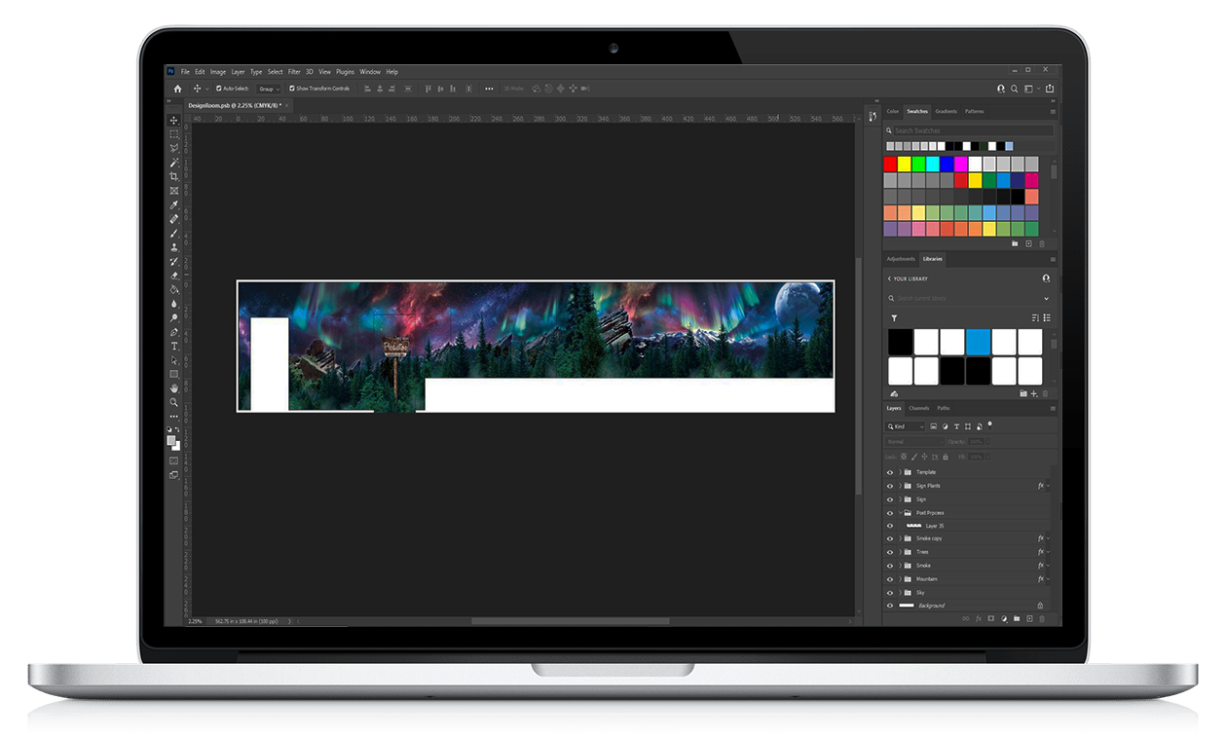Select the Hand tool
1227x736 pixels.
click(174, 387)
